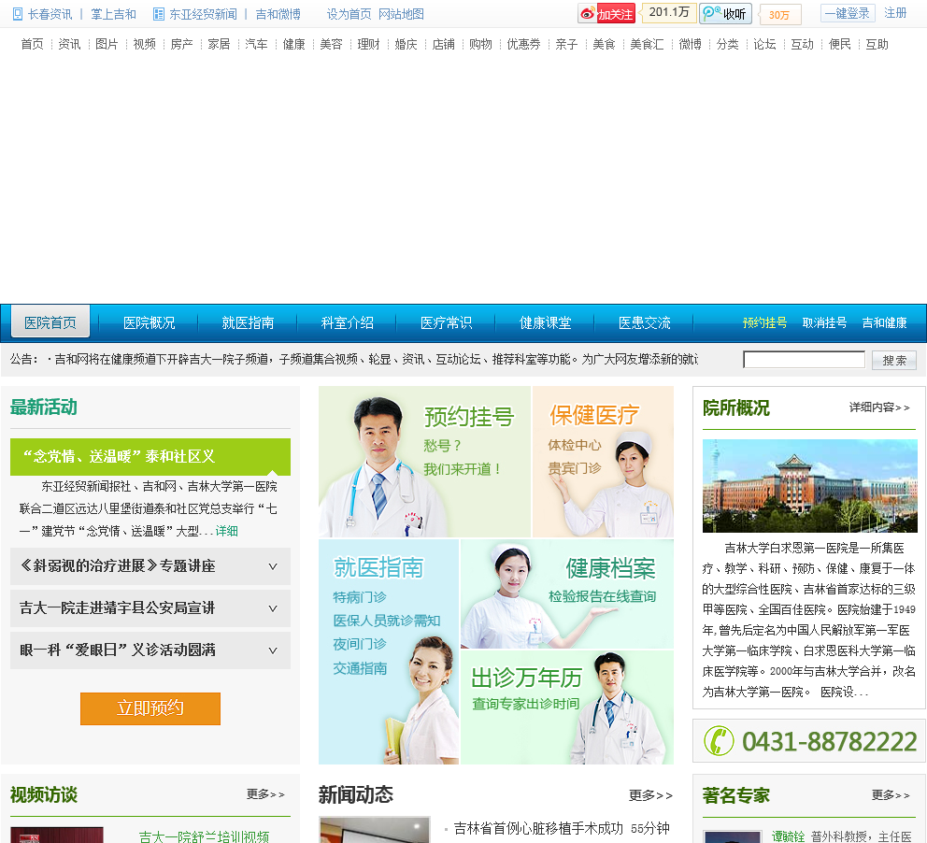The height and width of the screenshot is (843, 927).
Task: Open 资讯 in top site menu
Action: coord(69,44)
